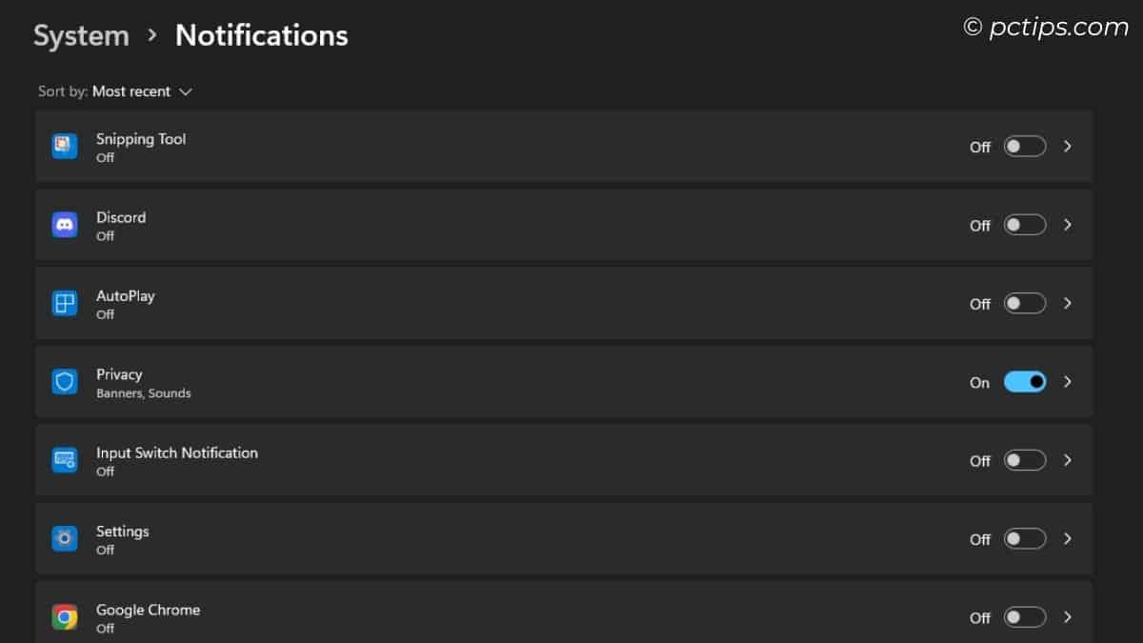
Task: Enable Google Chrome notifications
Action: 1024,617
